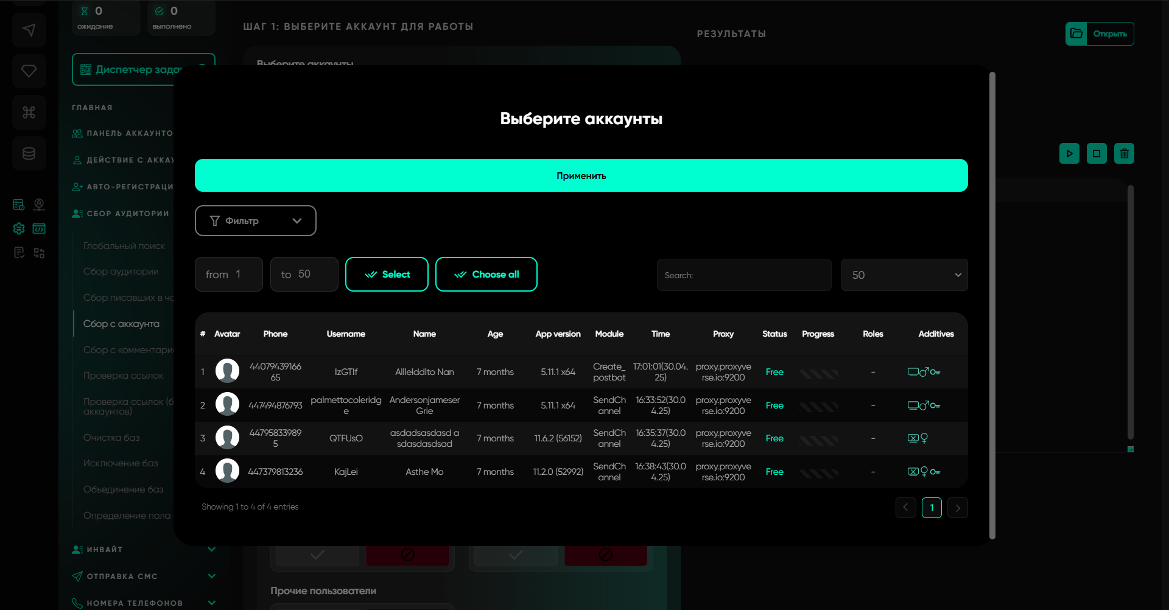
Task: Click the heart icon in left sidebar
Action: [29, 71]
